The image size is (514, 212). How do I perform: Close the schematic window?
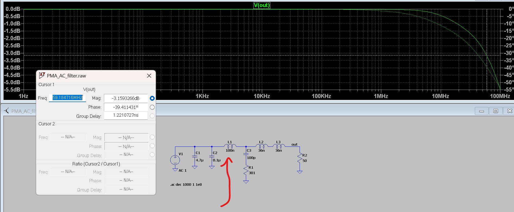[509, 111]
